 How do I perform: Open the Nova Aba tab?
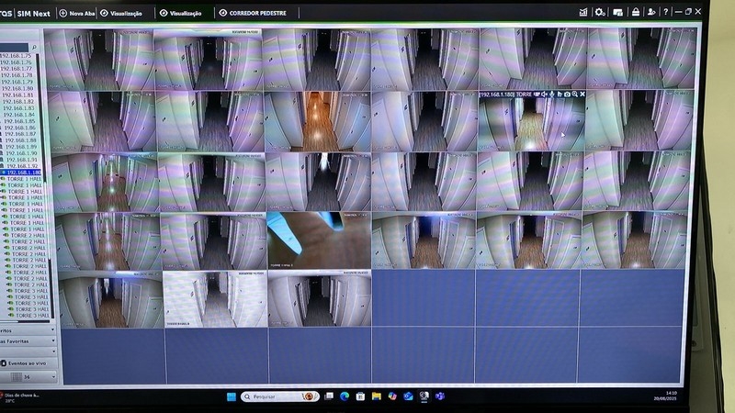click(76, 13)
